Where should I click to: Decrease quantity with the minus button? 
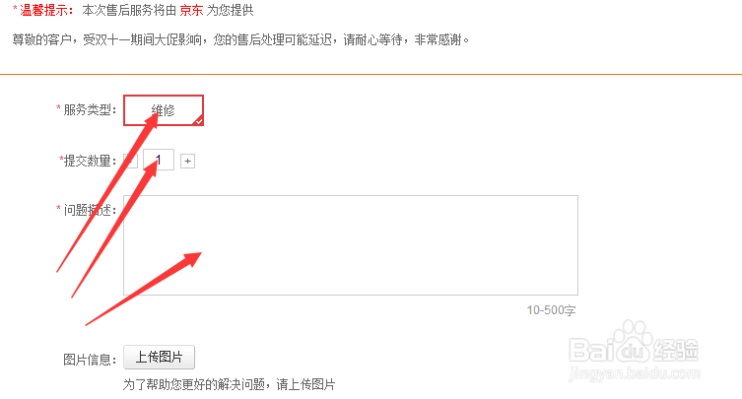tap(131, 162)
